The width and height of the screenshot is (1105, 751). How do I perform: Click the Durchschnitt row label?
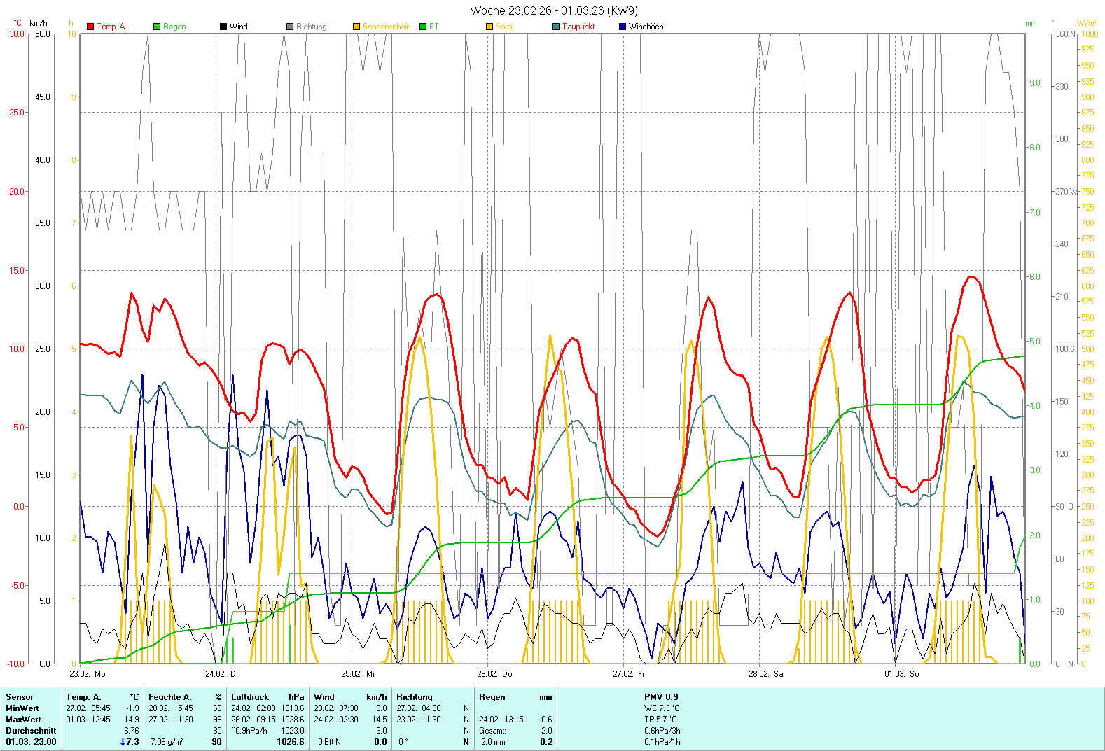pos(31,731)
